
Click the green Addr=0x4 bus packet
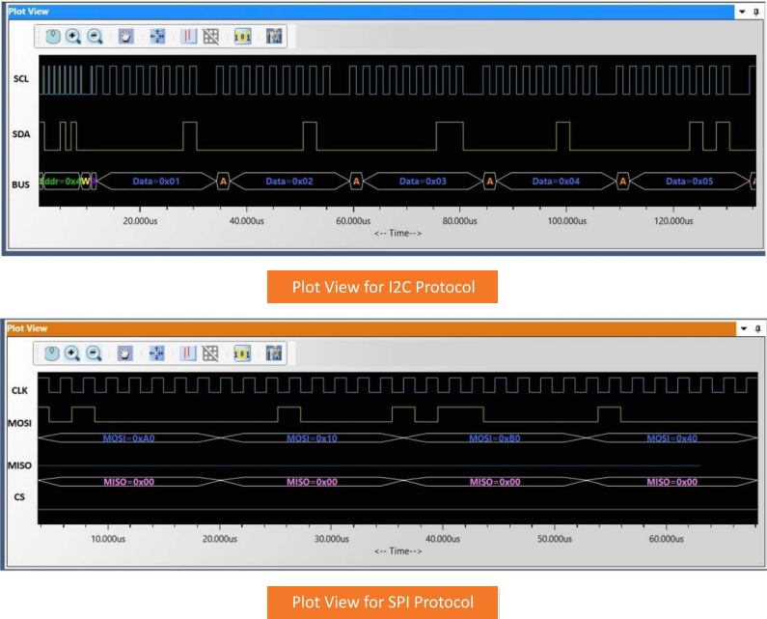(60, 182)
